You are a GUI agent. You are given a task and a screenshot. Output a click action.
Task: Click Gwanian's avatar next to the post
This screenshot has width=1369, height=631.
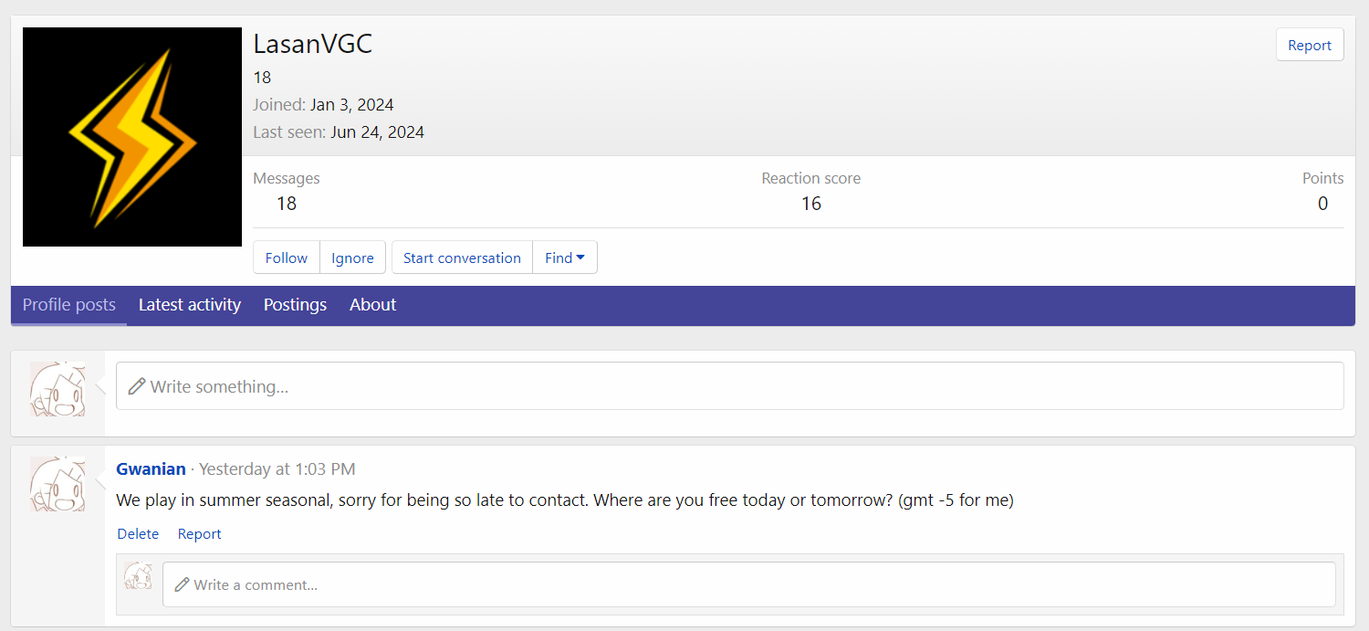pyautogui.click(x=57, y=484)
